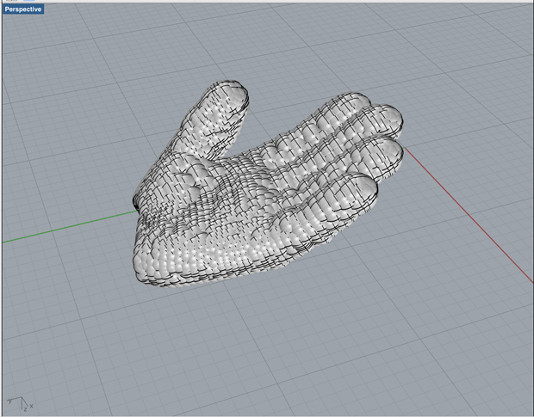Open the Perspective viewport title menu
This screenshot has width=534, height=417.
tap(23, 9)
